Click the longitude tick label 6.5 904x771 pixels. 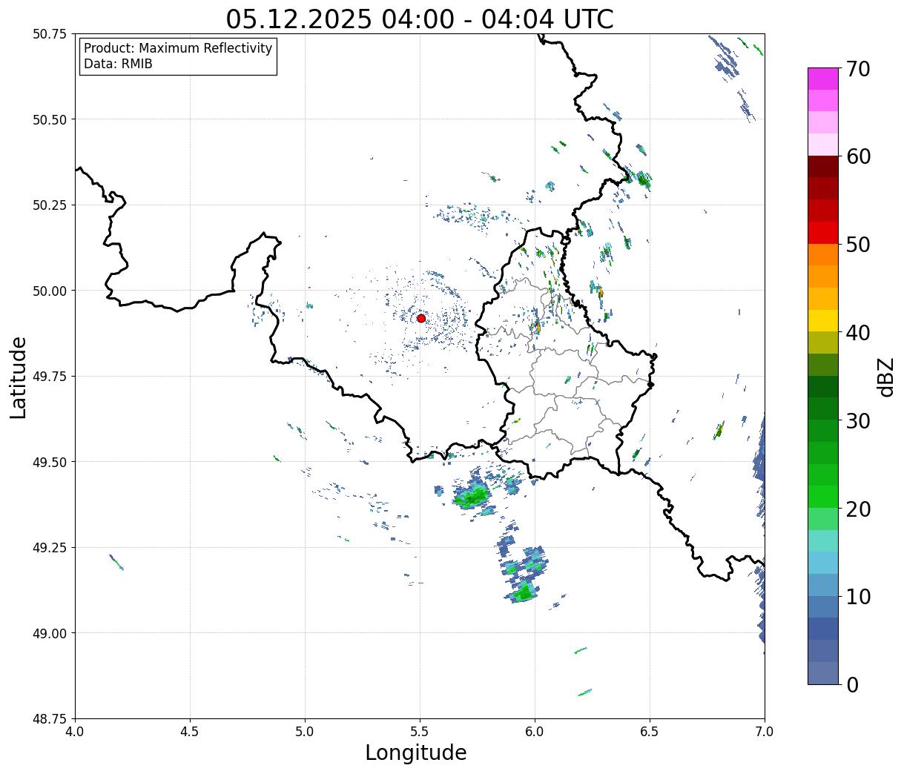tap(650, 732)
